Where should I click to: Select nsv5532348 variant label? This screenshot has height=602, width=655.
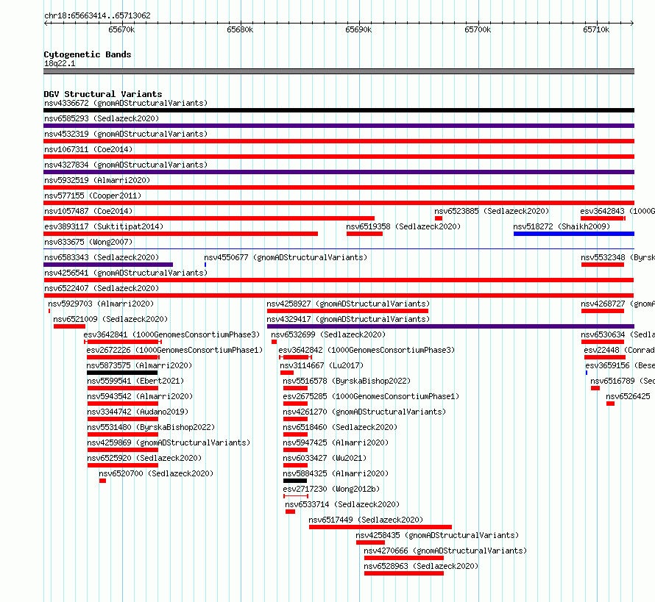click(617, 257)
